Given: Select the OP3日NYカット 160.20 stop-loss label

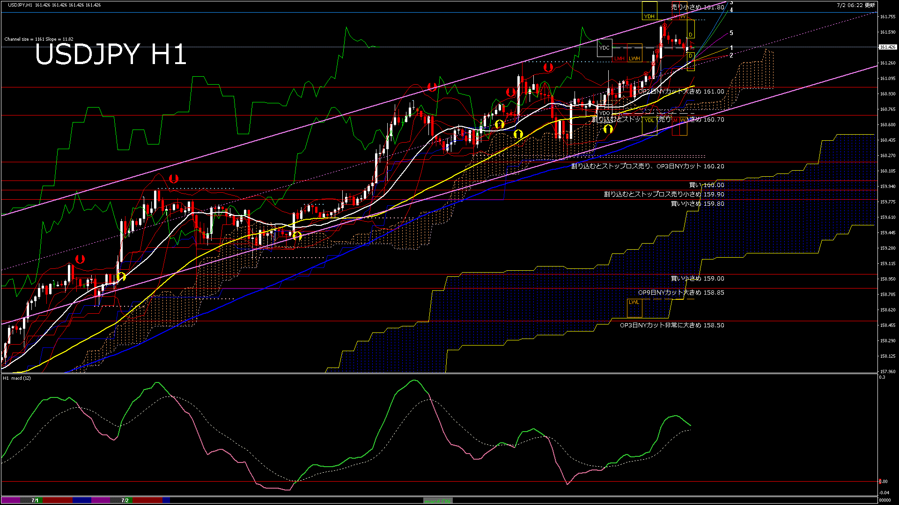Looking at the screenshot, I should [x=648, y=166].
